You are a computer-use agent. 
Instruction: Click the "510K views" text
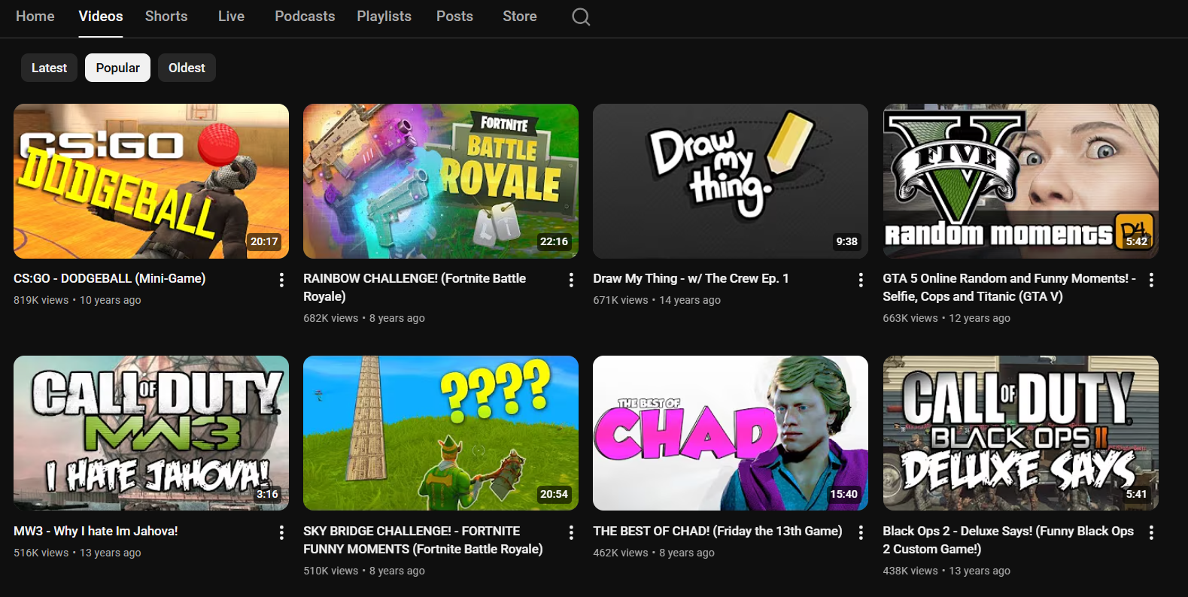330,571
